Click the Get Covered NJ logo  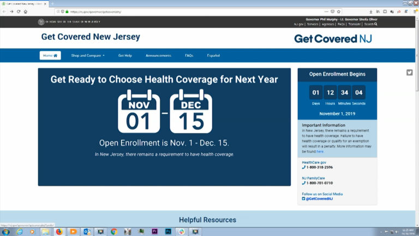point(333,39)
